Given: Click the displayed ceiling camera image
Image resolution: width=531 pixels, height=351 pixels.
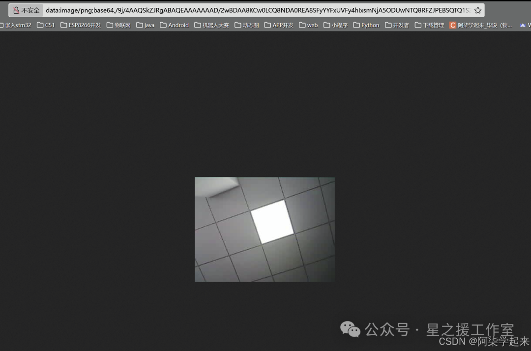Looking at the screenshot, I should (x=265, y=230).
